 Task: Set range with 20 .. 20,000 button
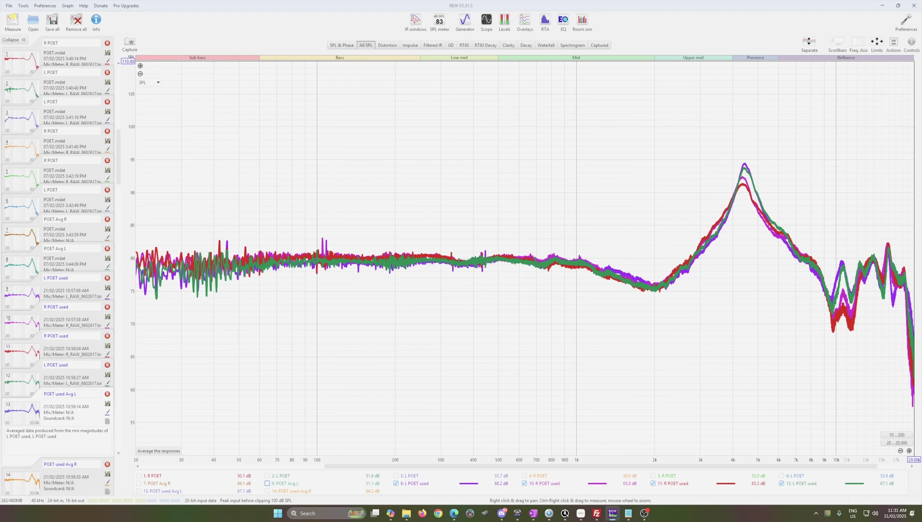click(x=897, y=443)
